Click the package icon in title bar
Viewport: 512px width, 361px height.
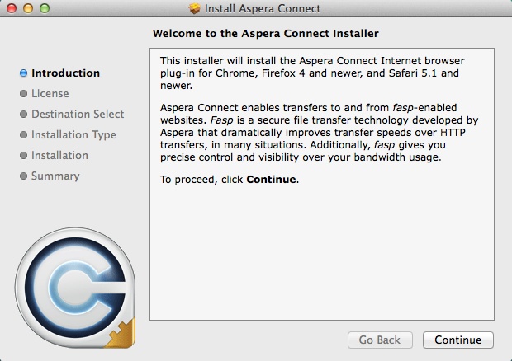pyautogui.click(x=195, y=9)
